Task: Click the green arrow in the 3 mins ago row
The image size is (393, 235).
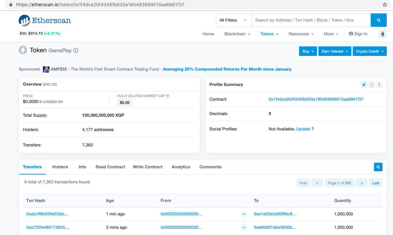Action: pyautogui.click(x=244, y=227)
